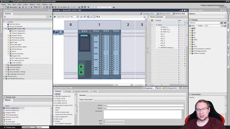Click the PLC supervisions & alarms icon in the tree
This screenshot has width=230, height=129.
pyautogui.click(x=10, y=58)
